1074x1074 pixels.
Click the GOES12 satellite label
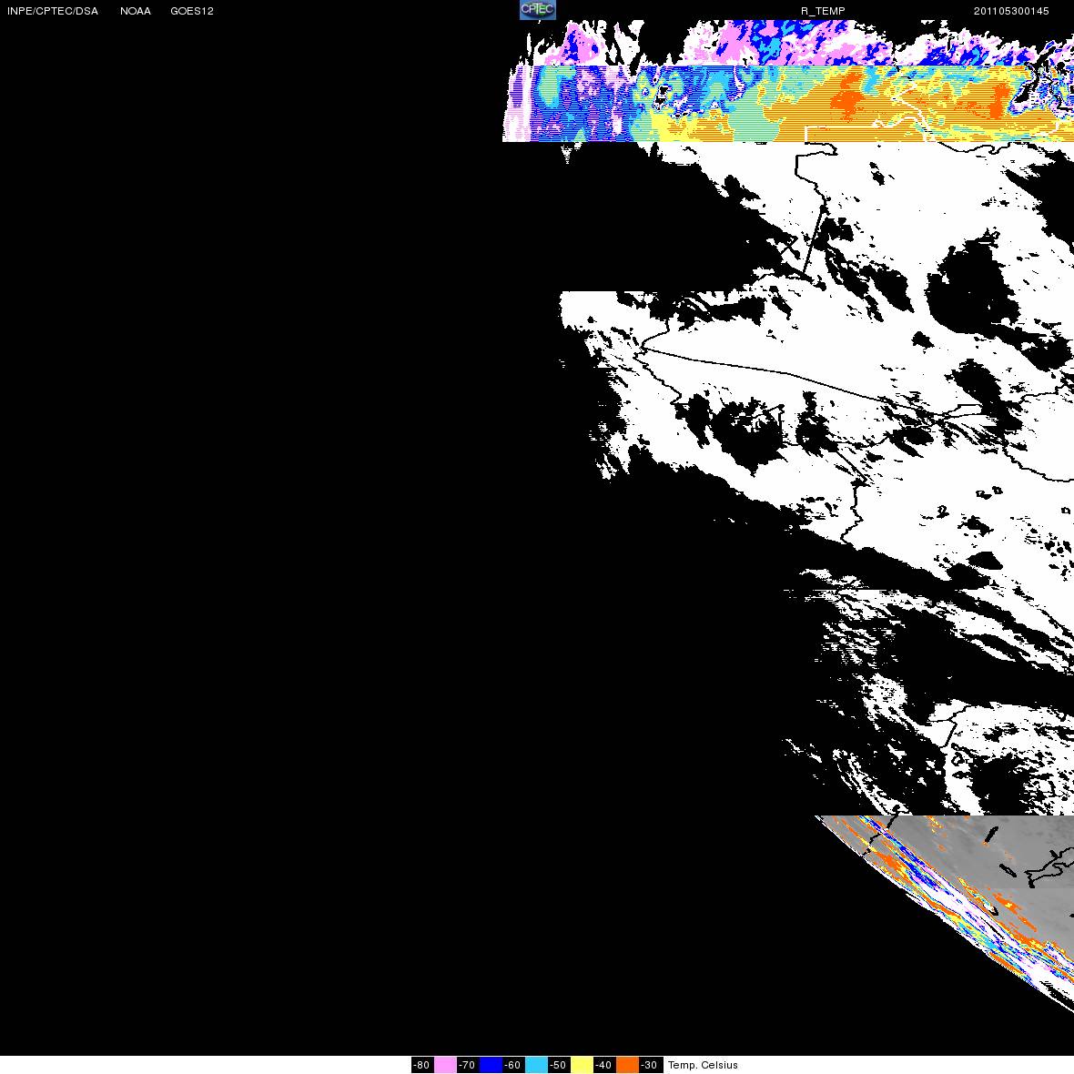click(192, 11)
